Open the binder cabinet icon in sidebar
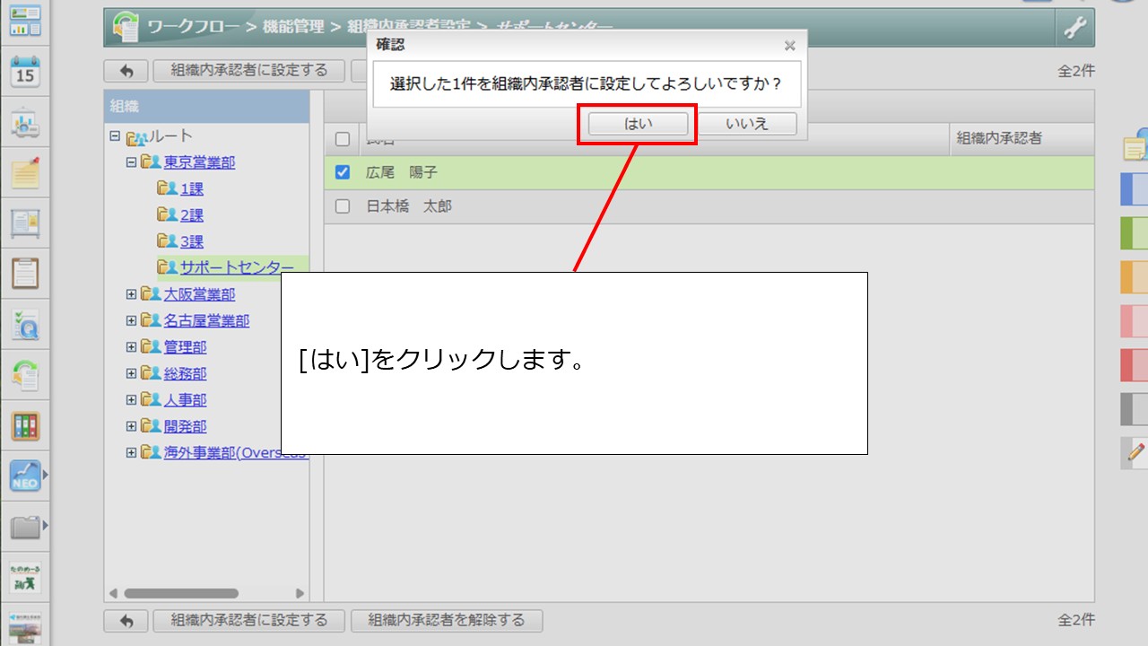Screen dimensions: 1148x646 (25, 425)
